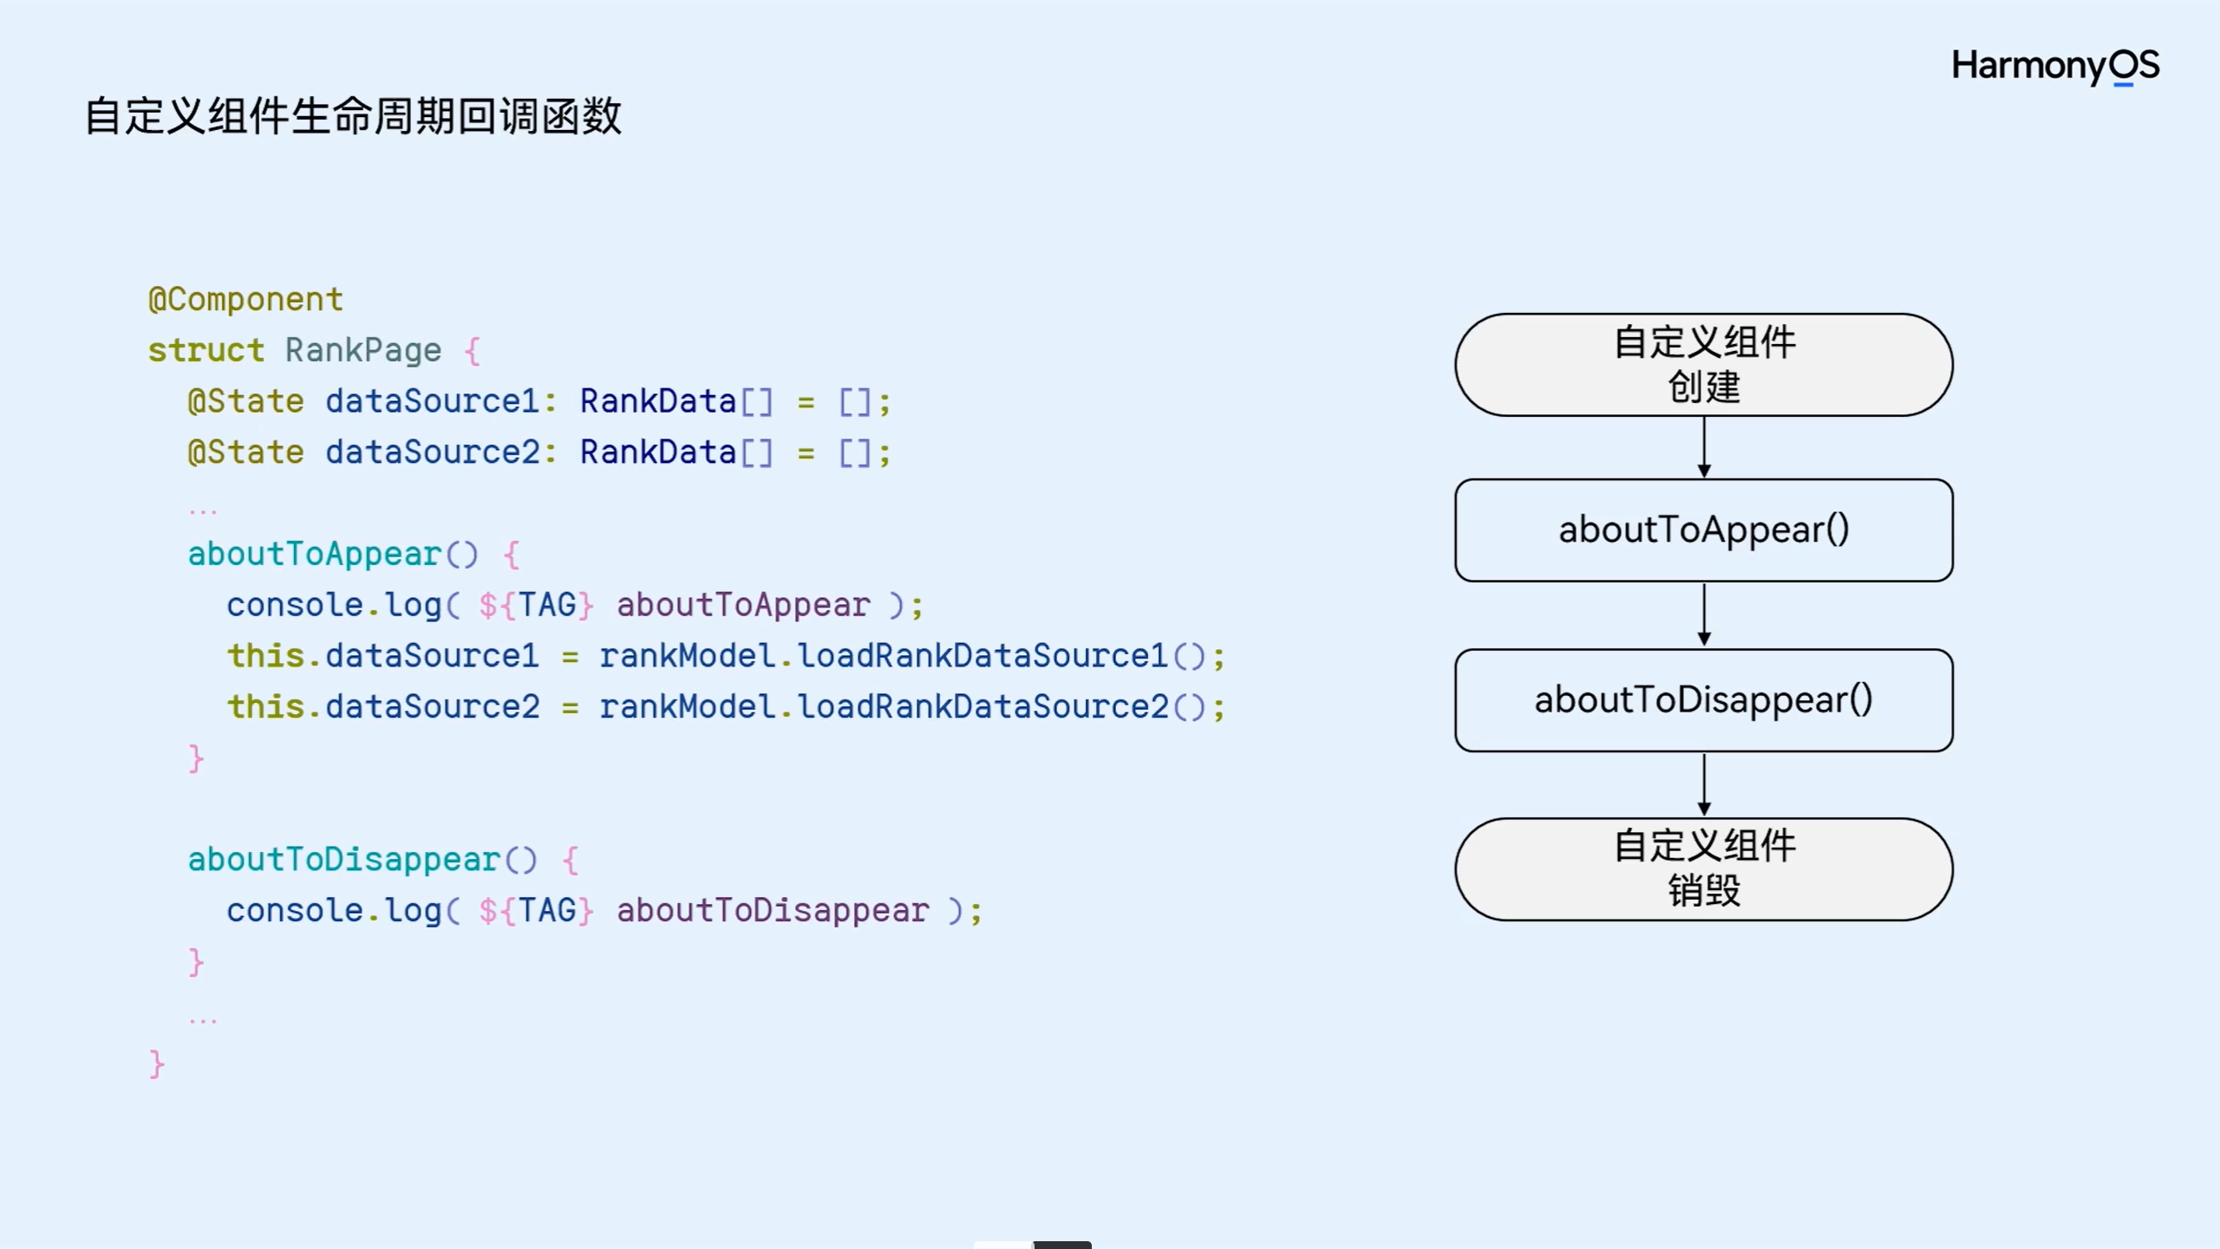Click the loadRankDataSource1() call in the code
This screenshot has width=2220, height=1249.
click(1000, 656)
